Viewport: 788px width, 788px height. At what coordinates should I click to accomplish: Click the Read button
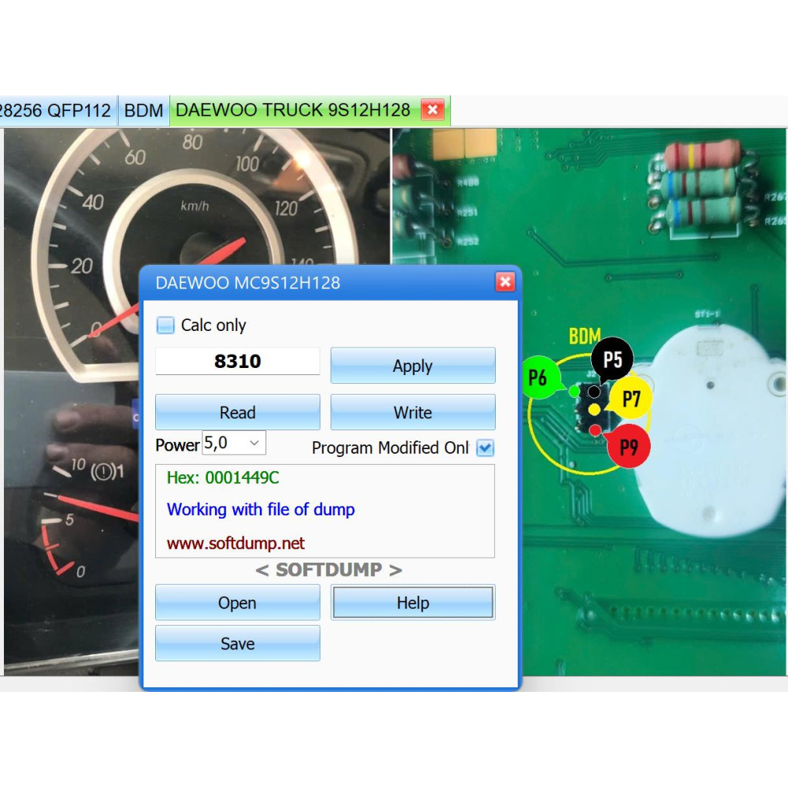point(237,412)
